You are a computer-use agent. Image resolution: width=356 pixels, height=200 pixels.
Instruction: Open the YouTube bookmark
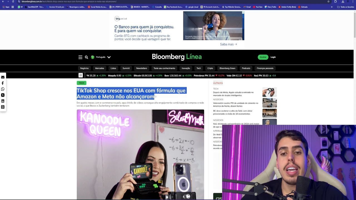pyautogui.click(x=258, y=7)
